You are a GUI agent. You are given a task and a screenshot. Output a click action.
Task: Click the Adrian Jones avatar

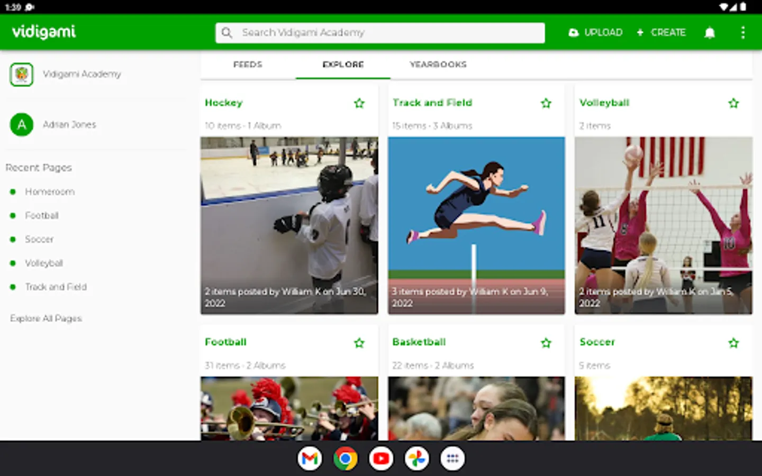pos(22,125)
